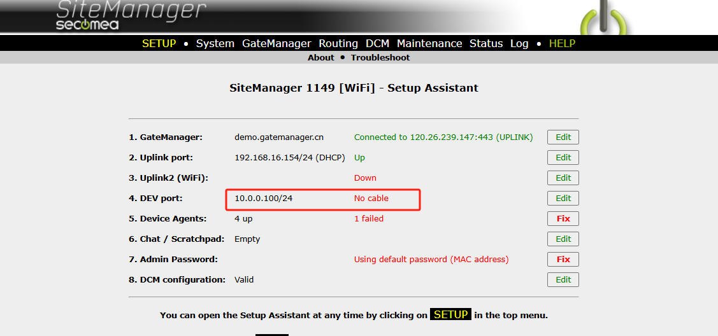The image size is (718, 336).
Task: Fix the default Admin Password
Action: (x=563, y=259)
